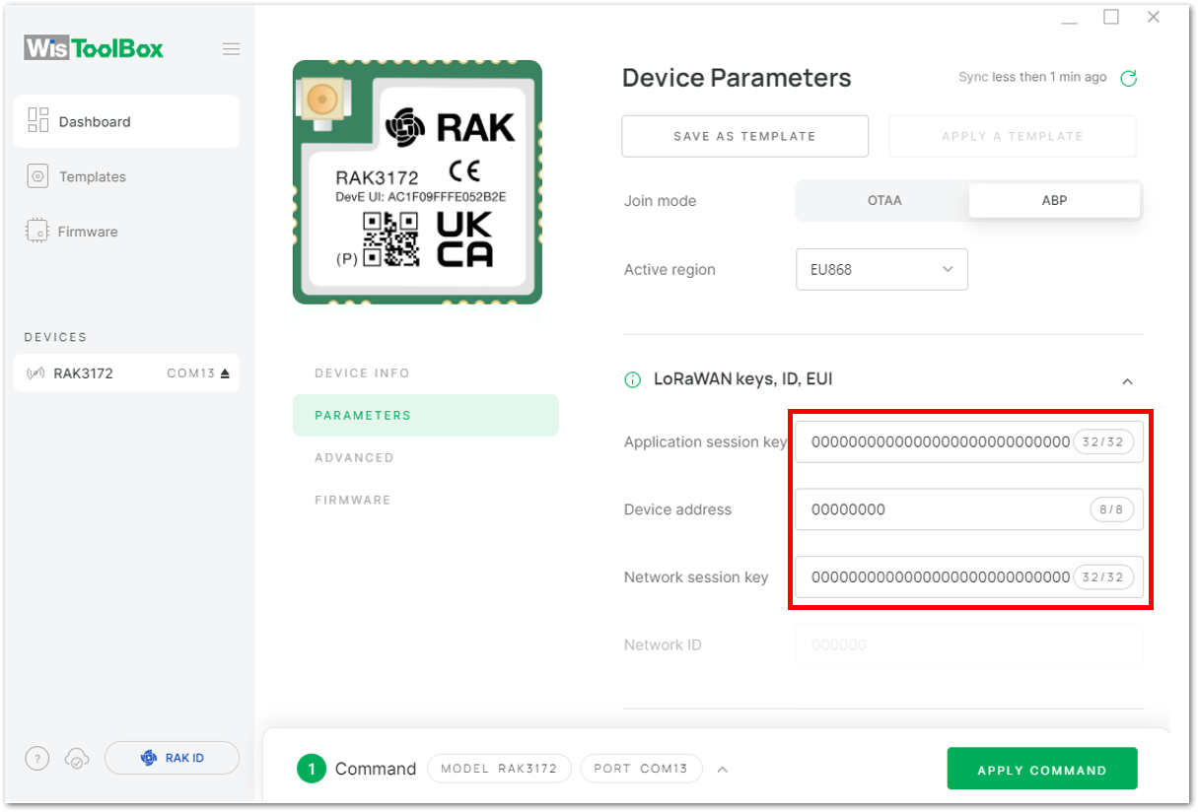
Task: Open the Templates page
Action: point(126,176)
